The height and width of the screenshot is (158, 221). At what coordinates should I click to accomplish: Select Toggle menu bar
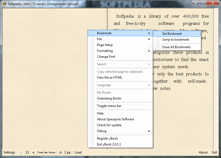(120, 106)
